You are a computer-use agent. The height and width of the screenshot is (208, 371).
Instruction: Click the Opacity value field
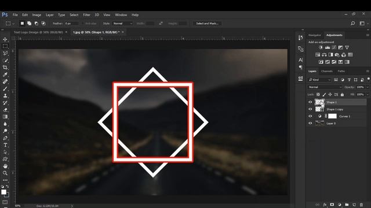(x=361, y=87)
